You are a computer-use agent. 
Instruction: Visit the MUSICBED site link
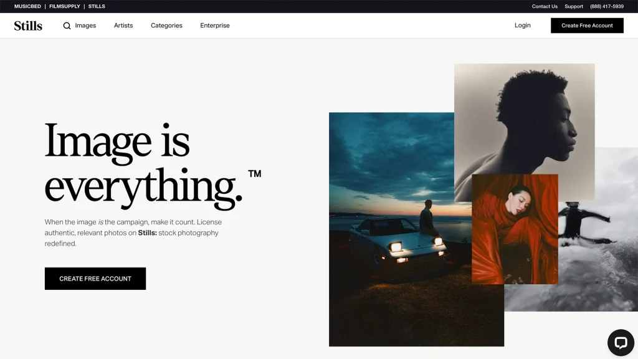click(27, 6)
